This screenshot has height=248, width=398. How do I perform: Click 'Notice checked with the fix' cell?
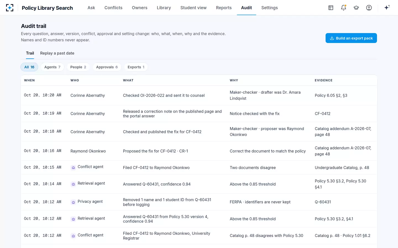click(255, 114)
